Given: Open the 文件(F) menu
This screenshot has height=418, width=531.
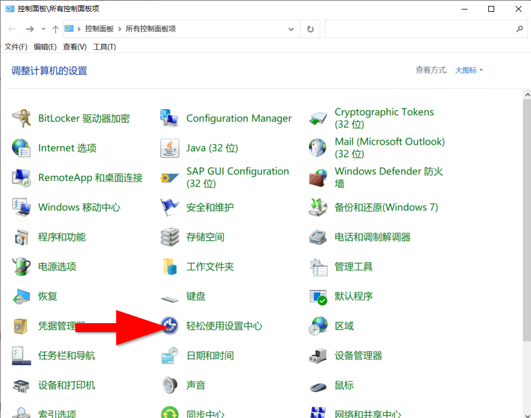Looking at the screenshot, I should coord(16,47).
